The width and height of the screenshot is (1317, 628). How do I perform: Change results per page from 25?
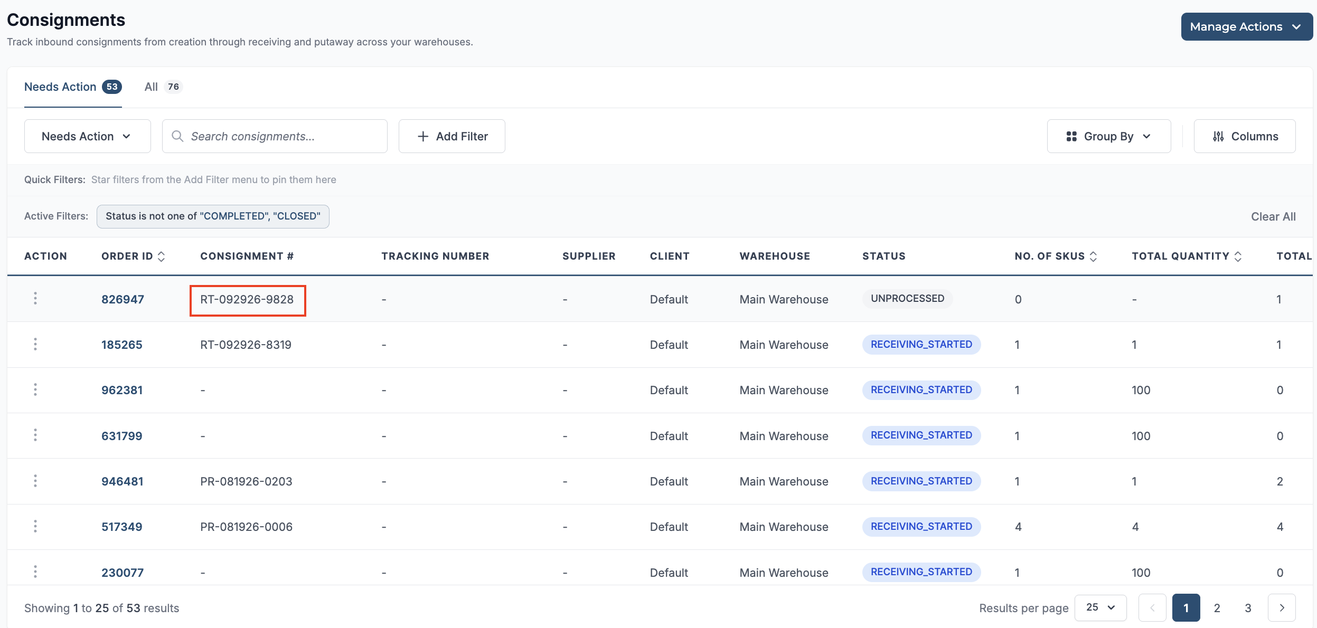tap(1100, 608)
